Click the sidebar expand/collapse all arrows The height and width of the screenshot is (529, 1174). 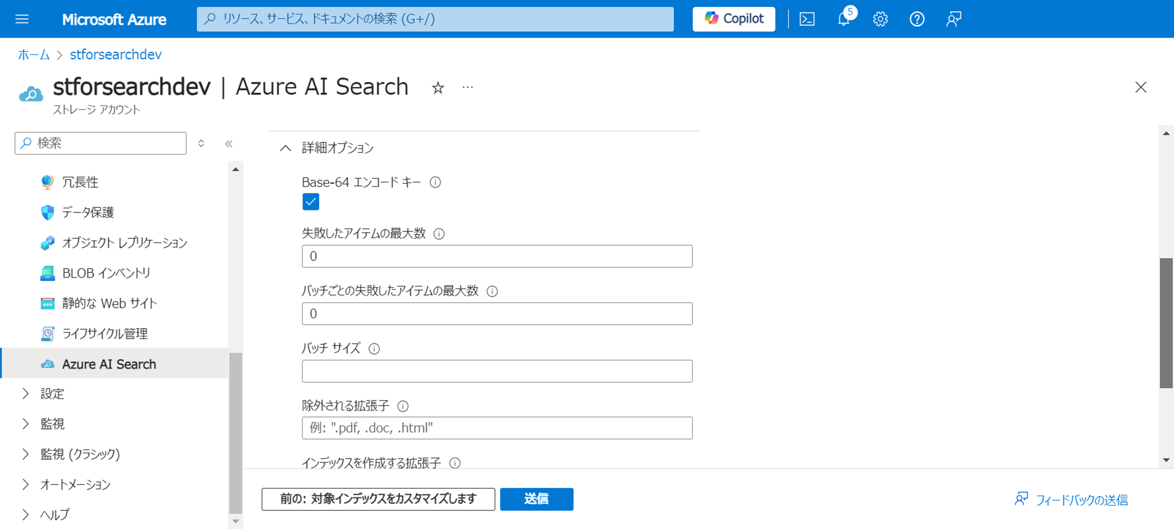pyautogui.click(x=201, y=144)
